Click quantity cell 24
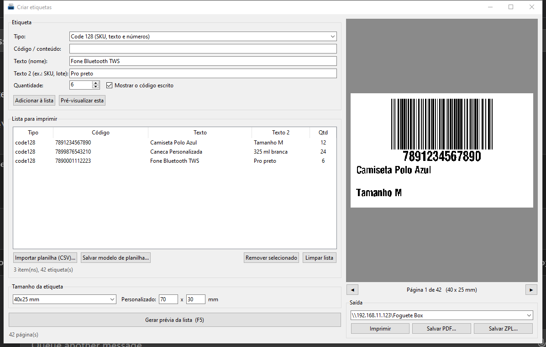Image resolution: width=546 pixels, height=347 pixels. pos(323,152)
